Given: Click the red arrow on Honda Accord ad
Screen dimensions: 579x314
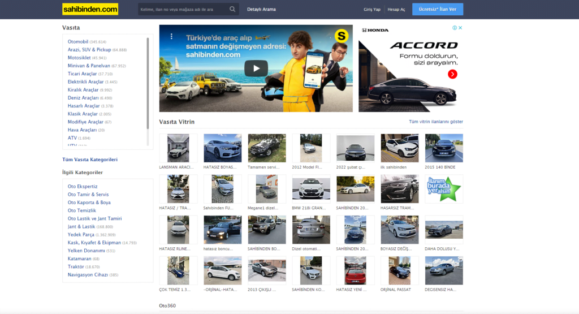Looking at the screenshot, I should tap(452, 74).
